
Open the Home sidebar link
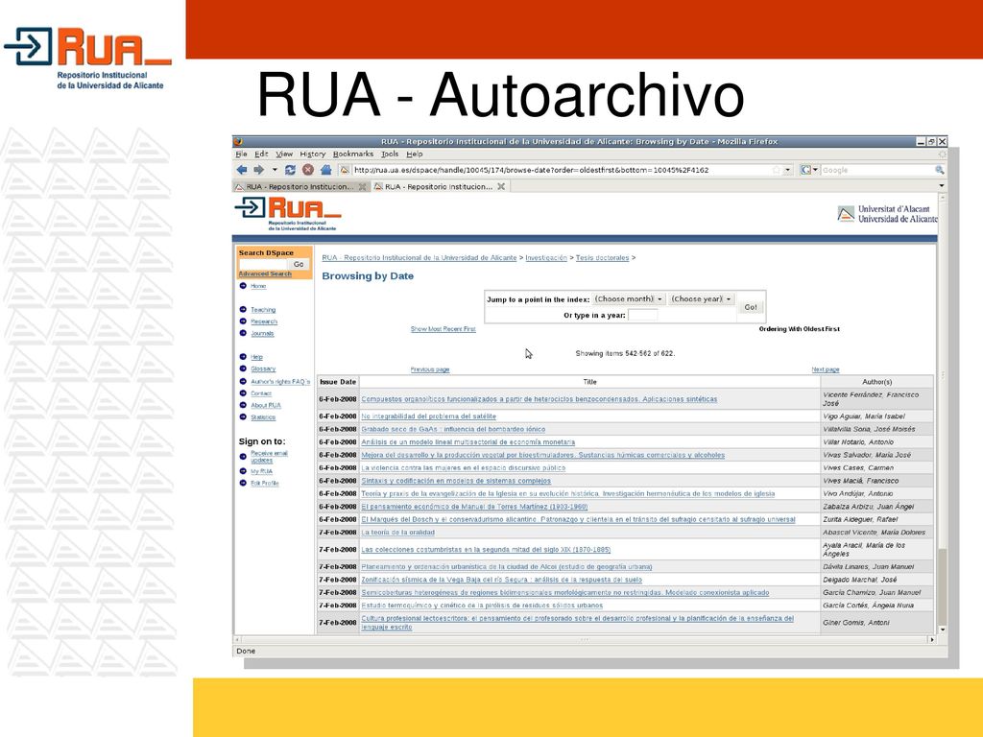click(258, 286)
